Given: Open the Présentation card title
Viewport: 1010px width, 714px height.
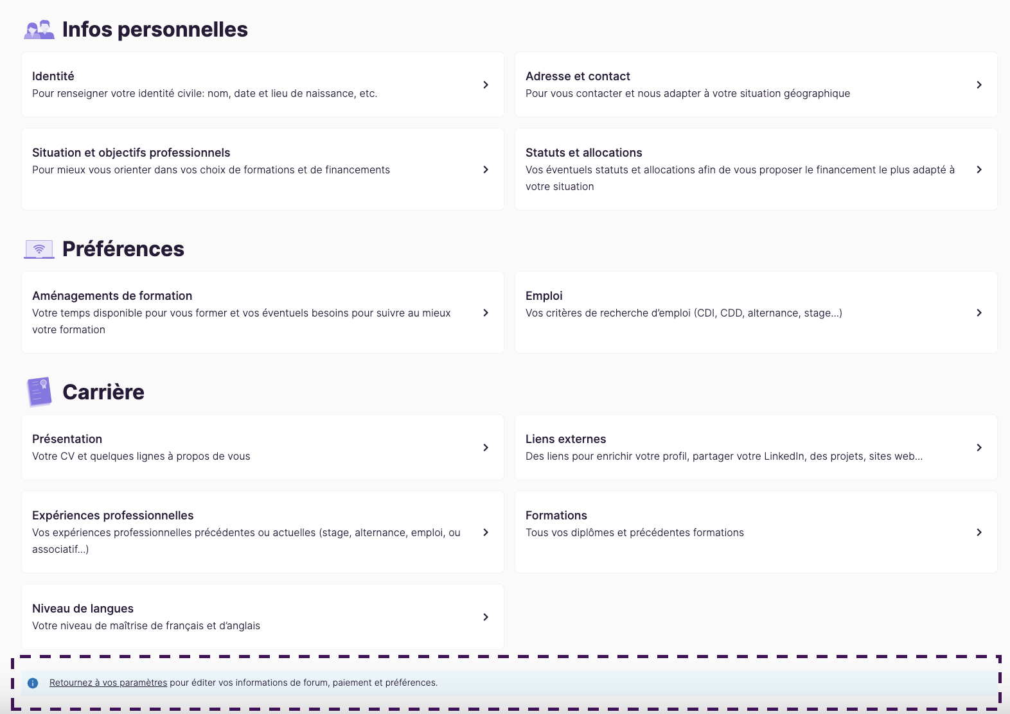Looking at the screenshot, I should (x=67, y=439).
